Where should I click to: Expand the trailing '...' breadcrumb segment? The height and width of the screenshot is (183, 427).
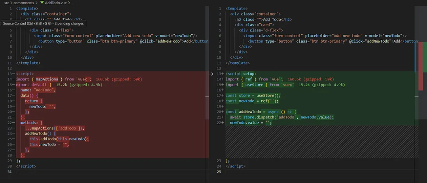coord(73,3)
